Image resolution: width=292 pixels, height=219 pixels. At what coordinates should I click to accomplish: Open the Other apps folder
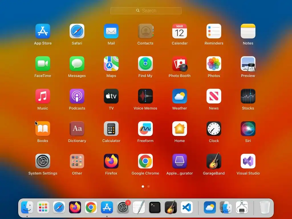77,161
